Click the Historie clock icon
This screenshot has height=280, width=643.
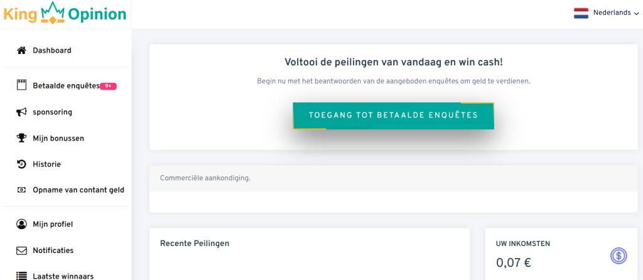21,164
